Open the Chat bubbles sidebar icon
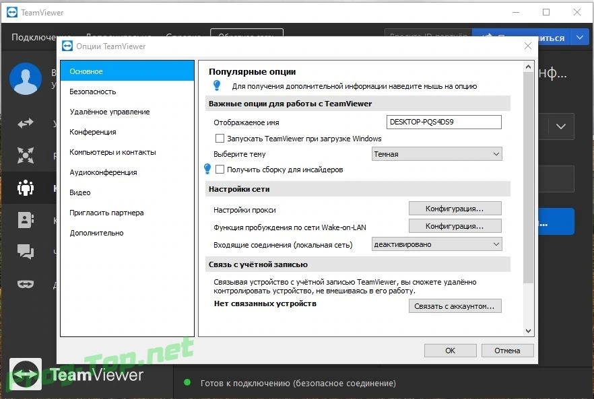Screen dimensions: 594x399 click(x=26, y=252)
